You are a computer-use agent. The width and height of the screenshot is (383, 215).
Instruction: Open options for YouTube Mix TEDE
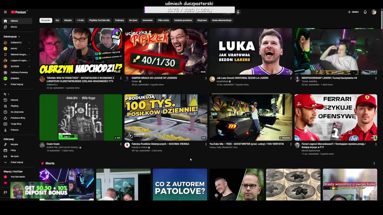click(291, 144)
